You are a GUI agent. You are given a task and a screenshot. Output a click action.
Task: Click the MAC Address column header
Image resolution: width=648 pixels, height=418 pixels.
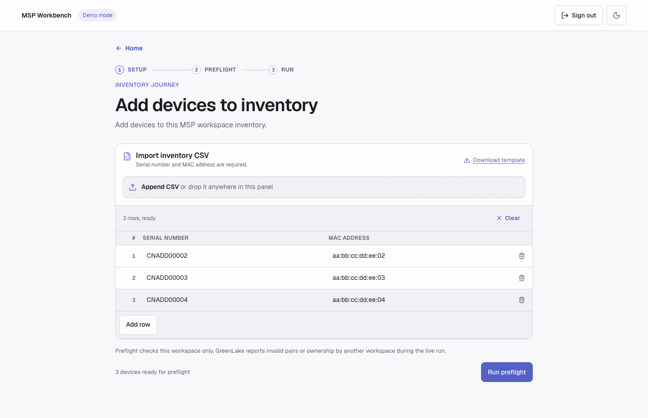coord(349,238)
